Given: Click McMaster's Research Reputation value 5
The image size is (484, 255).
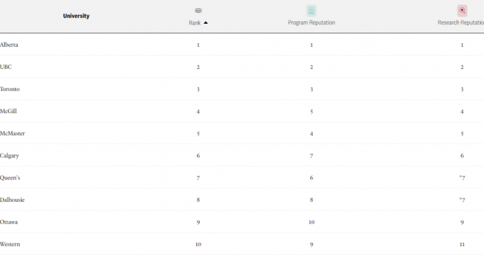Looking at the screenshot, I should coord(462,134).
